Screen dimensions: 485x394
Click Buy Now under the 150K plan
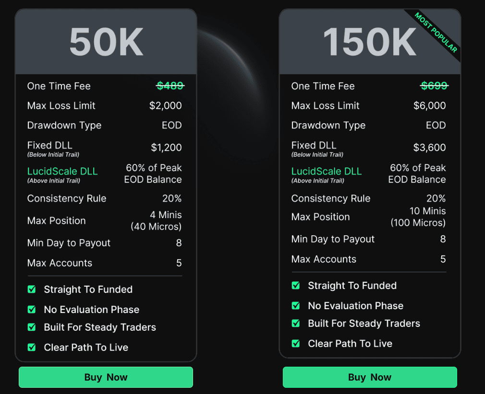[370, 377]
